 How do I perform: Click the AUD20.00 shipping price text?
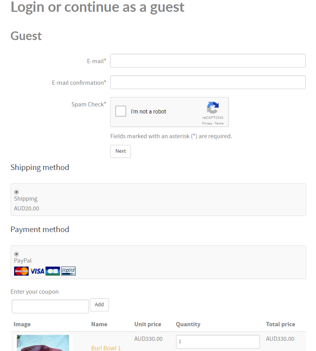(x=27, y=208)
